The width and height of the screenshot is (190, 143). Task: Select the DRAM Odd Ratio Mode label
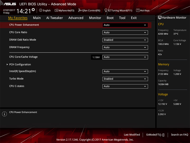23,40
